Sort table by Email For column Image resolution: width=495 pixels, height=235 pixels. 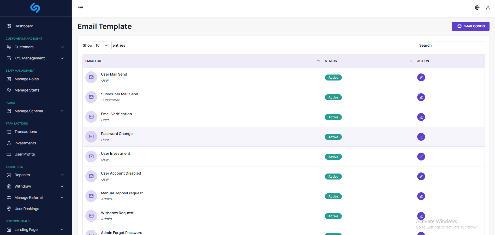(318, 61)
